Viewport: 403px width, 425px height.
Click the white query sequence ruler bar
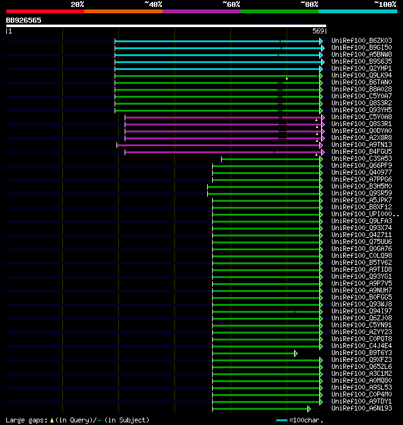point(166,26)
